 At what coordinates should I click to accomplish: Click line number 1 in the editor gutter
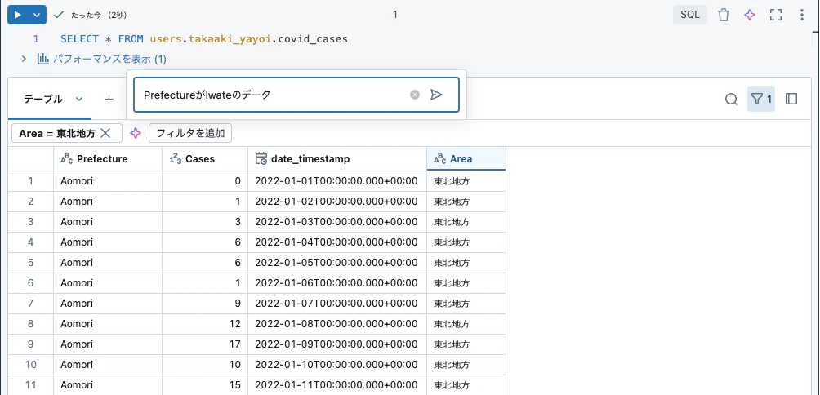[x=36, y=39]
